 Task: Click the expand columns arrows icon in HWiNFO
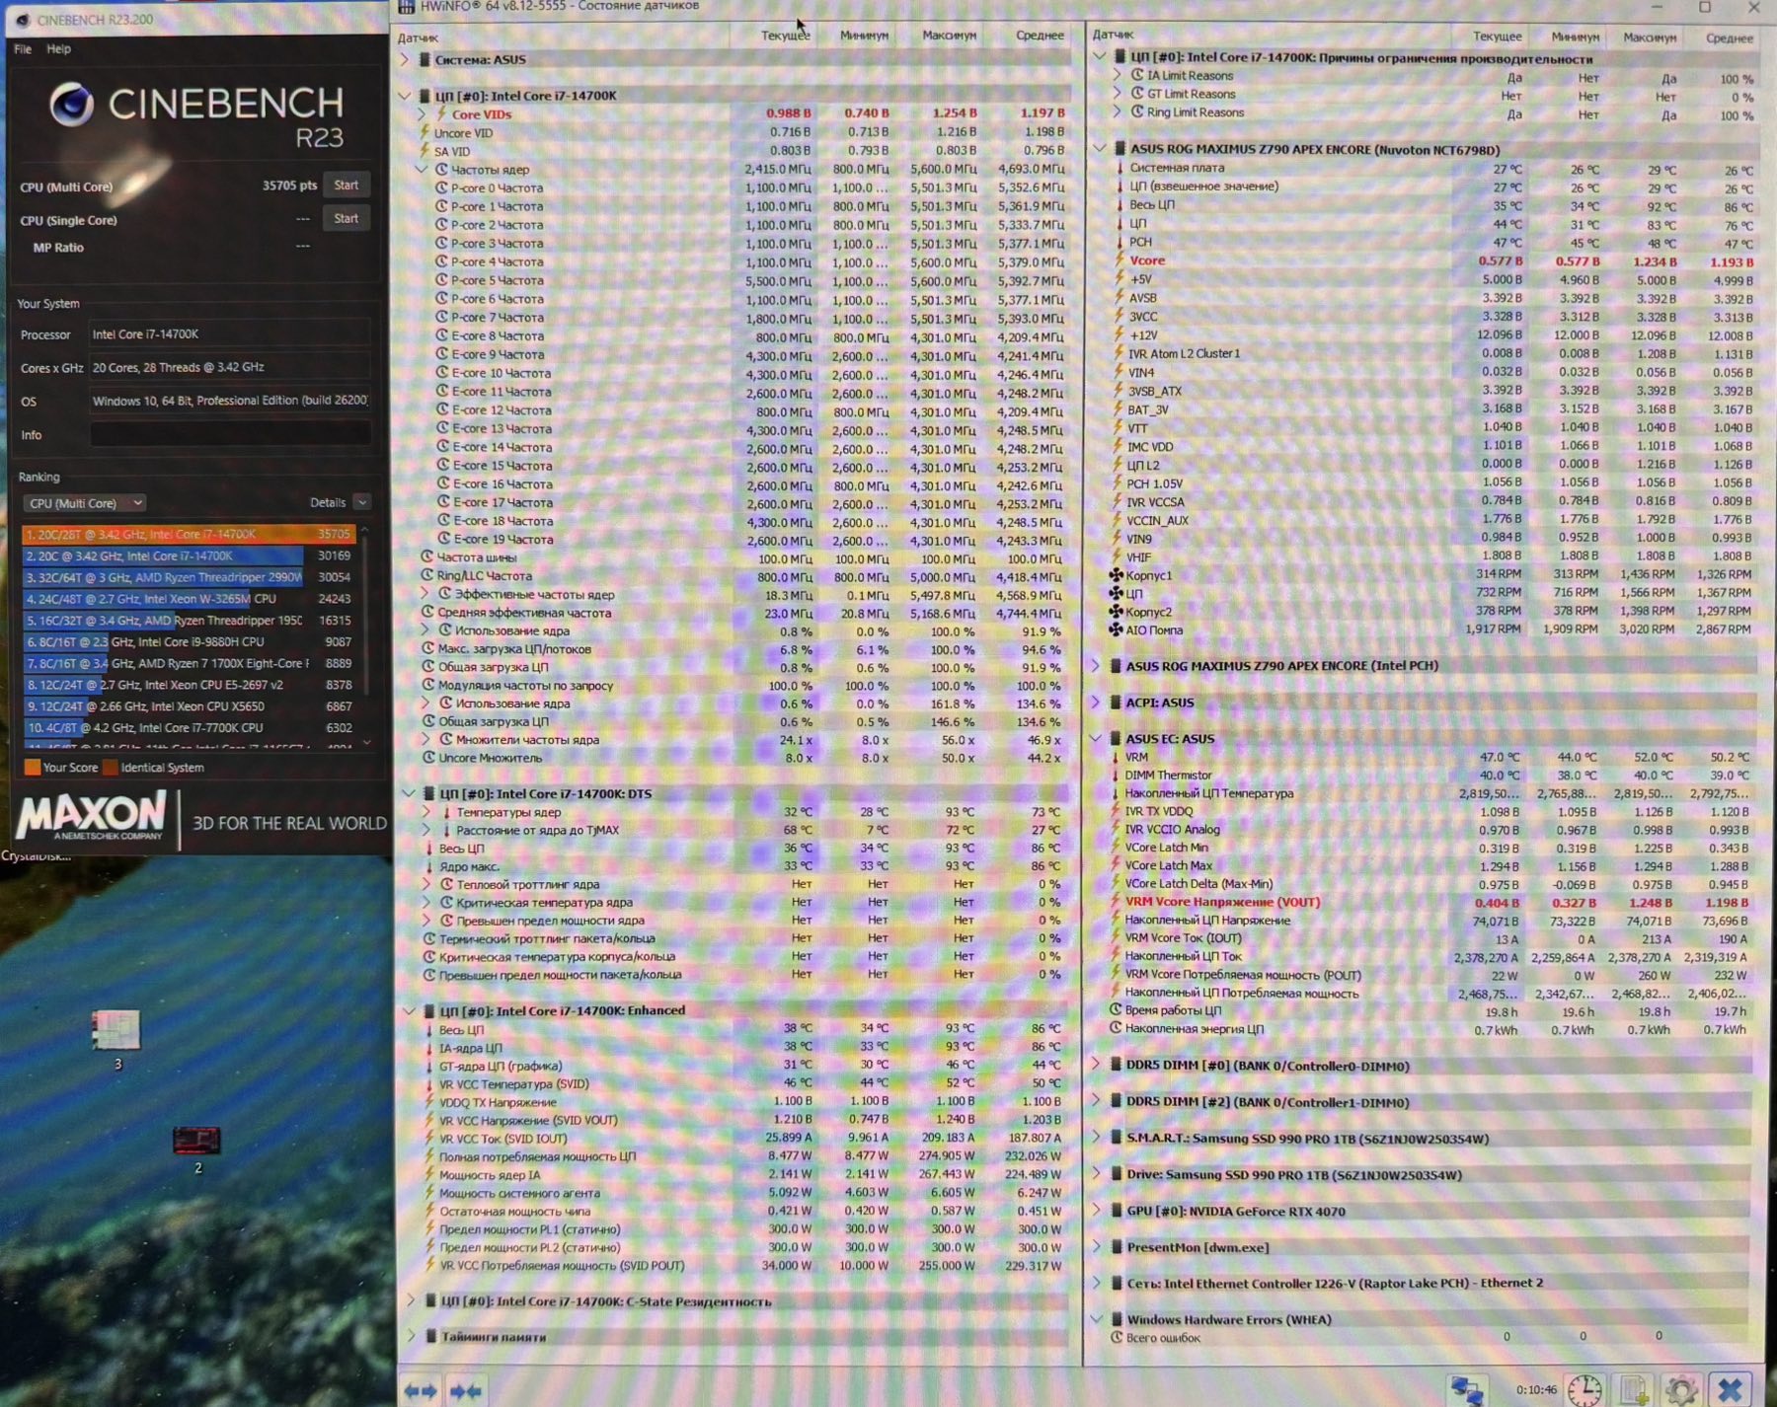pyautogui.click(x=422, y=1390)
